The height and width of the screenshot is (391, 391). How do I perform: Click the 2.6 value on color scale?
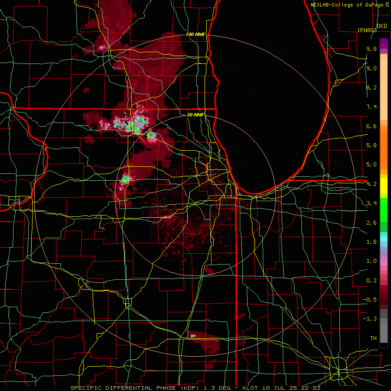[x=371, y=223]
